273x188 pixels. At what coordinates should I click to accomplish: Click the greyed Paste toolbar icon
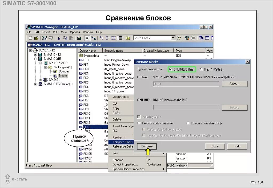point(71,38)
